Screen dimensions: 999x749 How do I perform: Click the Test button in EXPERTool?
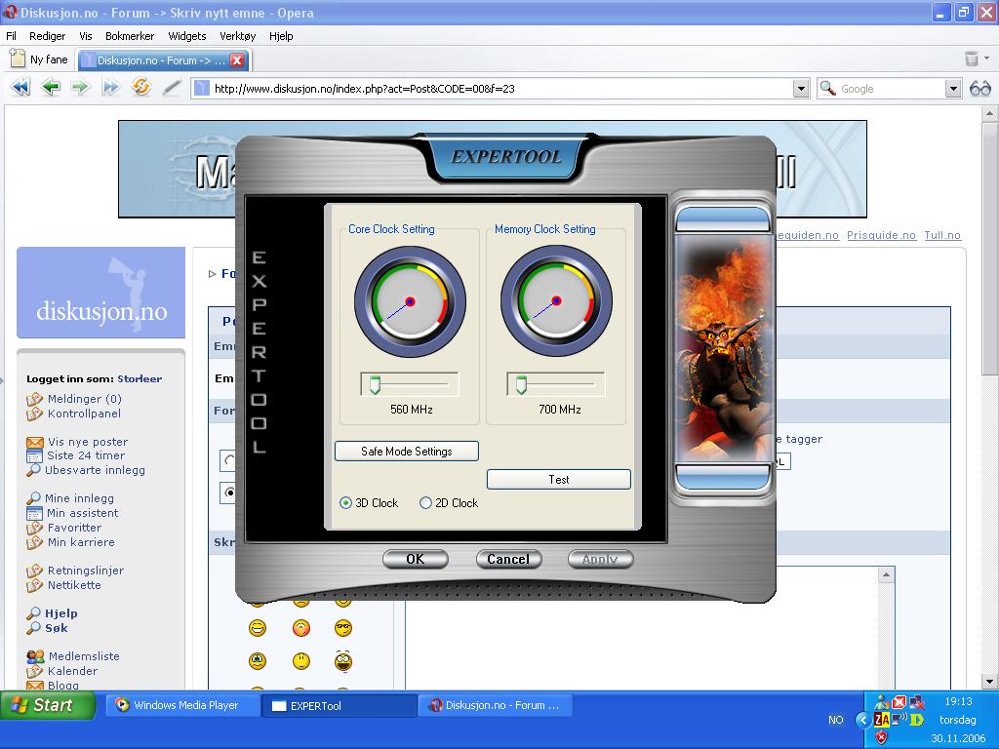tap(559, 480)
